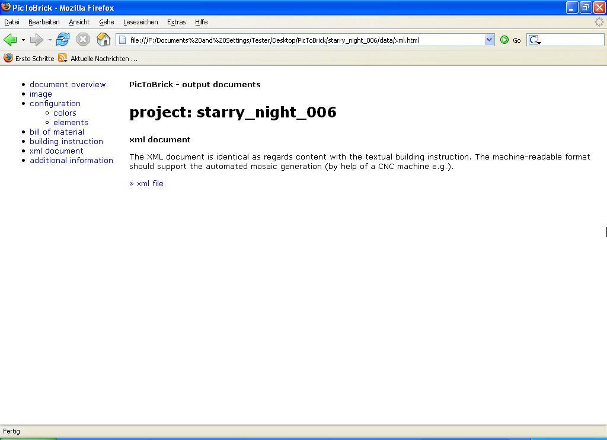Open the bill of material link

point(57,132)
